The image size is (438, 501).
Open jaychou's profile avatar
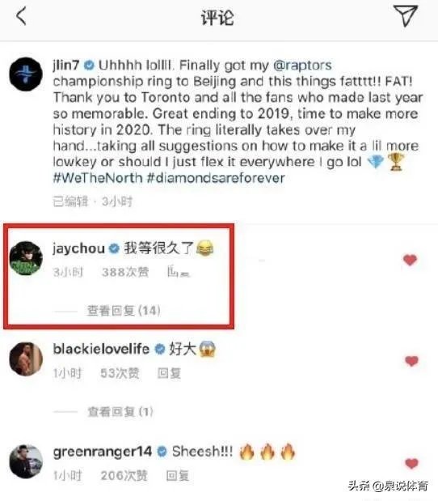click(x=26, y=258)
